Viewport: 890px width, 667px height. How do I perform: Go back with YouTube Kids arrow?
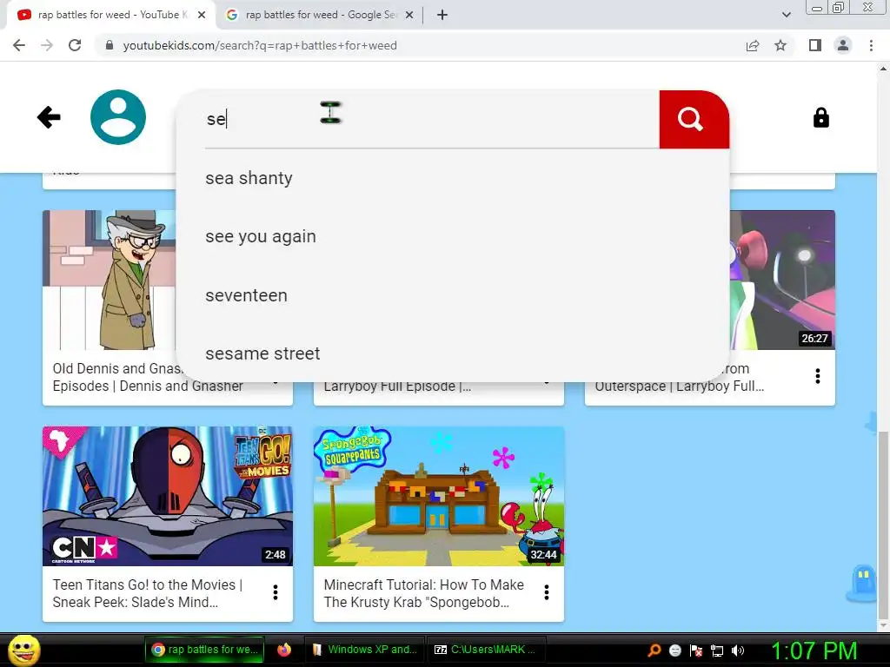(49, 117)
